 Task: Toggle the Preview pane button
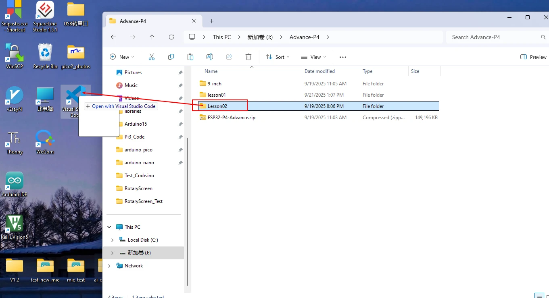[x=533, y=57]
